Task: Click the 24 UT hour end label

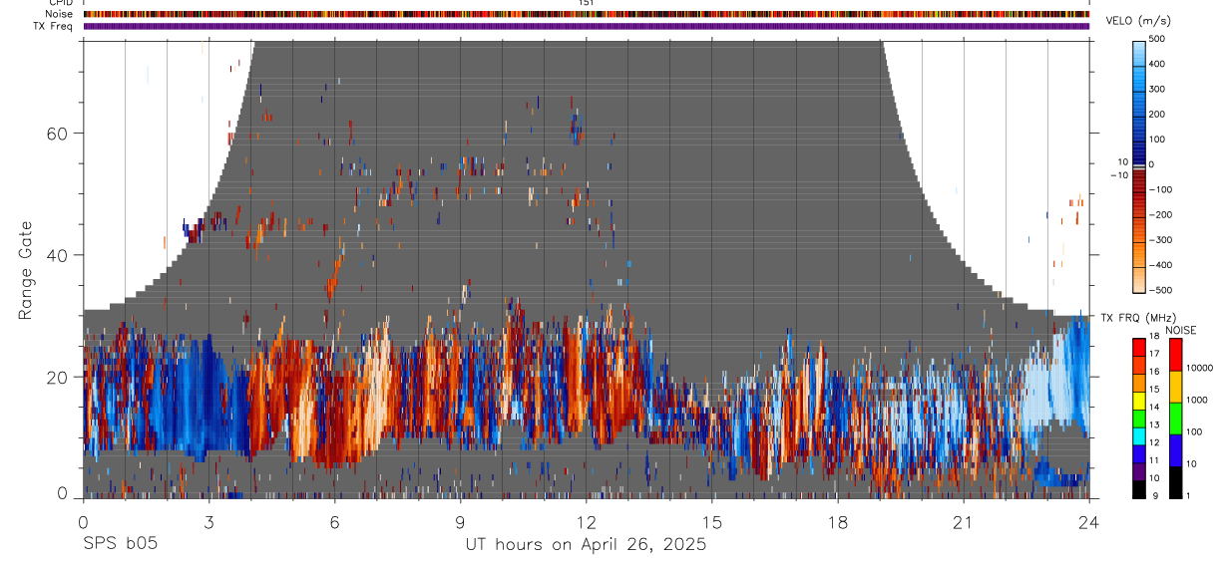Action: coord(1089,522)
